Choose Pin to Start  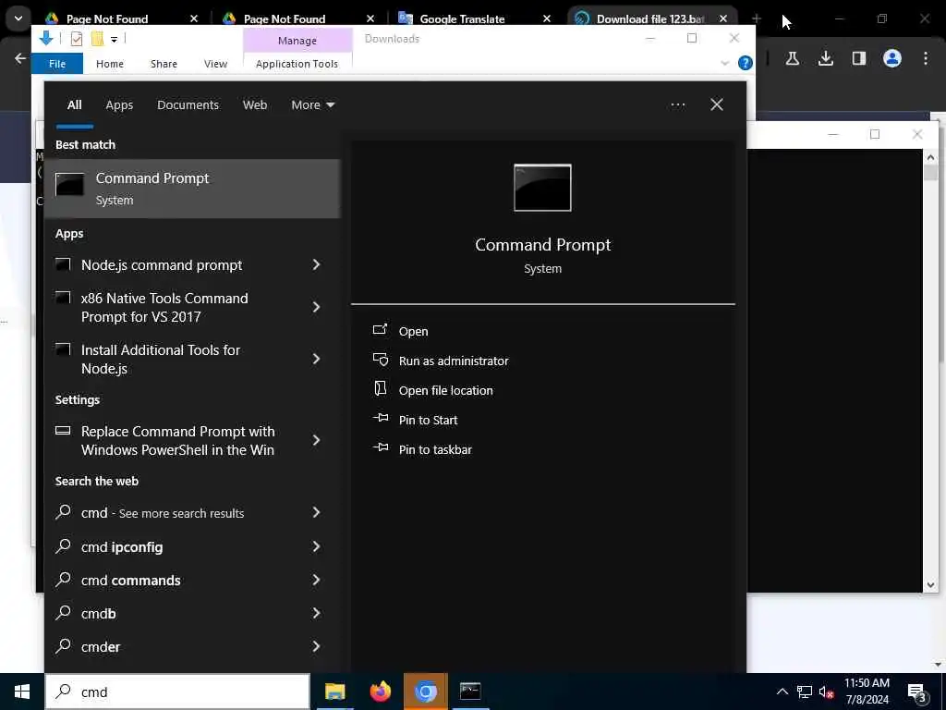(x=429, y=421)
